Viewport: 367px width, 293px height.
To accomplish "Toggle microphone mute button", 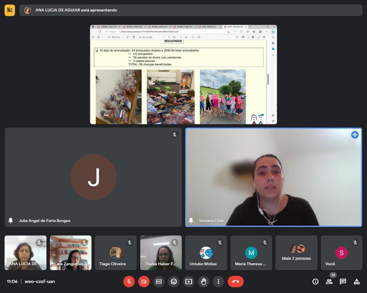I will [x=129, y=282].
